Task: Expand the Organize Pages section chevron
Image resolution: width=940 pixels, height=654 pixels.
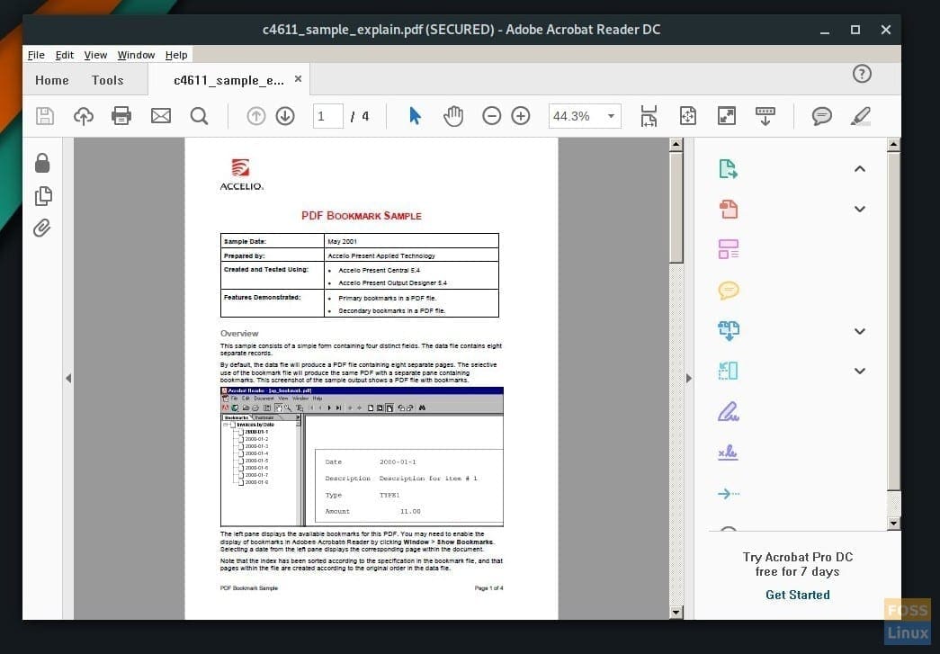Action: point(860,371)
